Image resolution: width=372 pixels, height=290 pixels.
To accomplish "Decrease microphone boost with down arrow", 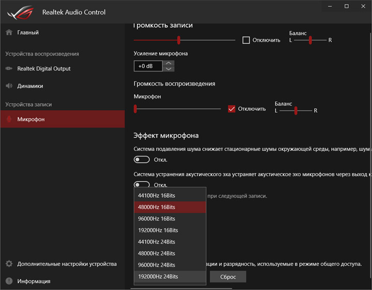I will [x=168, y=69].
